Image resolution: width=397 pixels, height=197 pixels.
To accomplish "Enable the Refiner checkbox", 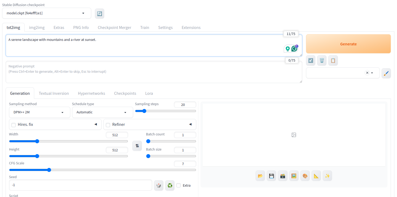I will point(108,125).
